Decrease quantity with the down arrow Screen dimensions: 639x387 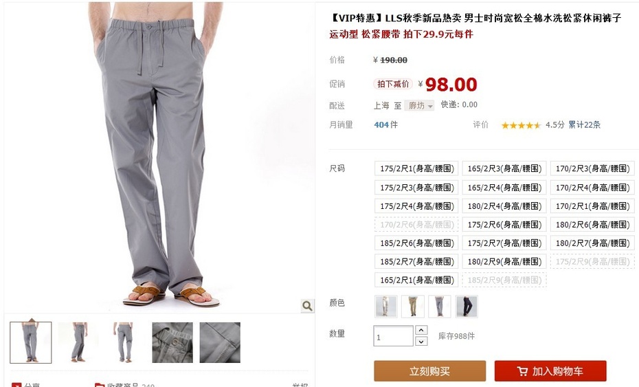(422, 342)
